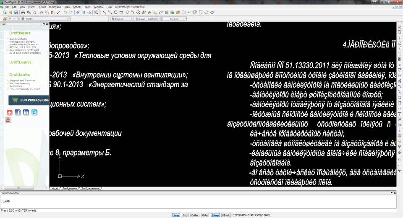Toggle ESnap in status bar
The image size is (403, 218).
click(215, 215)
